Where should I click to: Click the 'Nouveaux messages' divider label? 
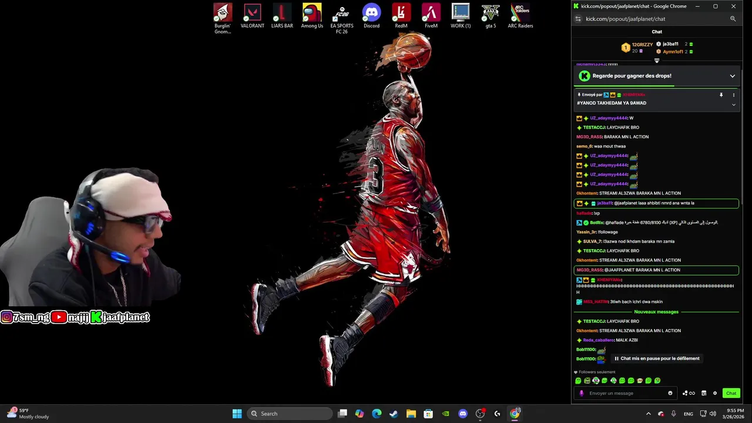(x=656, y=312)
